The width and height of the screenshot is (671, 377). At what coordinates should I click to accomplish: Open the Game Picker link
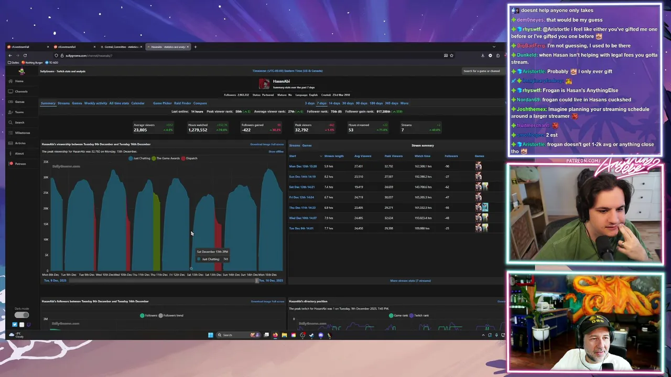pyautogui.click(x=162, y=103)
